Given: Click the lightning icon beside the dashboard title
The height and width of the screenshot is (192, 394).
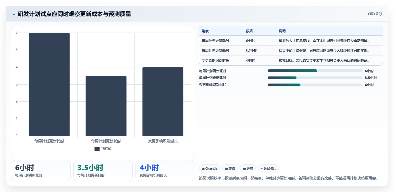Looking at the screenshot, I should [14, 14].
